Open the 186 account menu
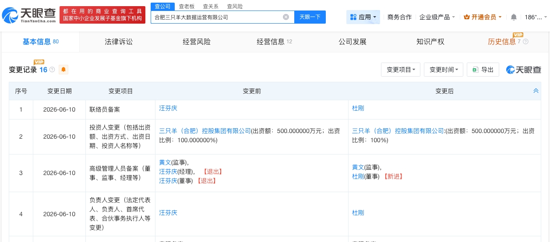The width and height of the screenshot is (550, 242). [536, 17]
